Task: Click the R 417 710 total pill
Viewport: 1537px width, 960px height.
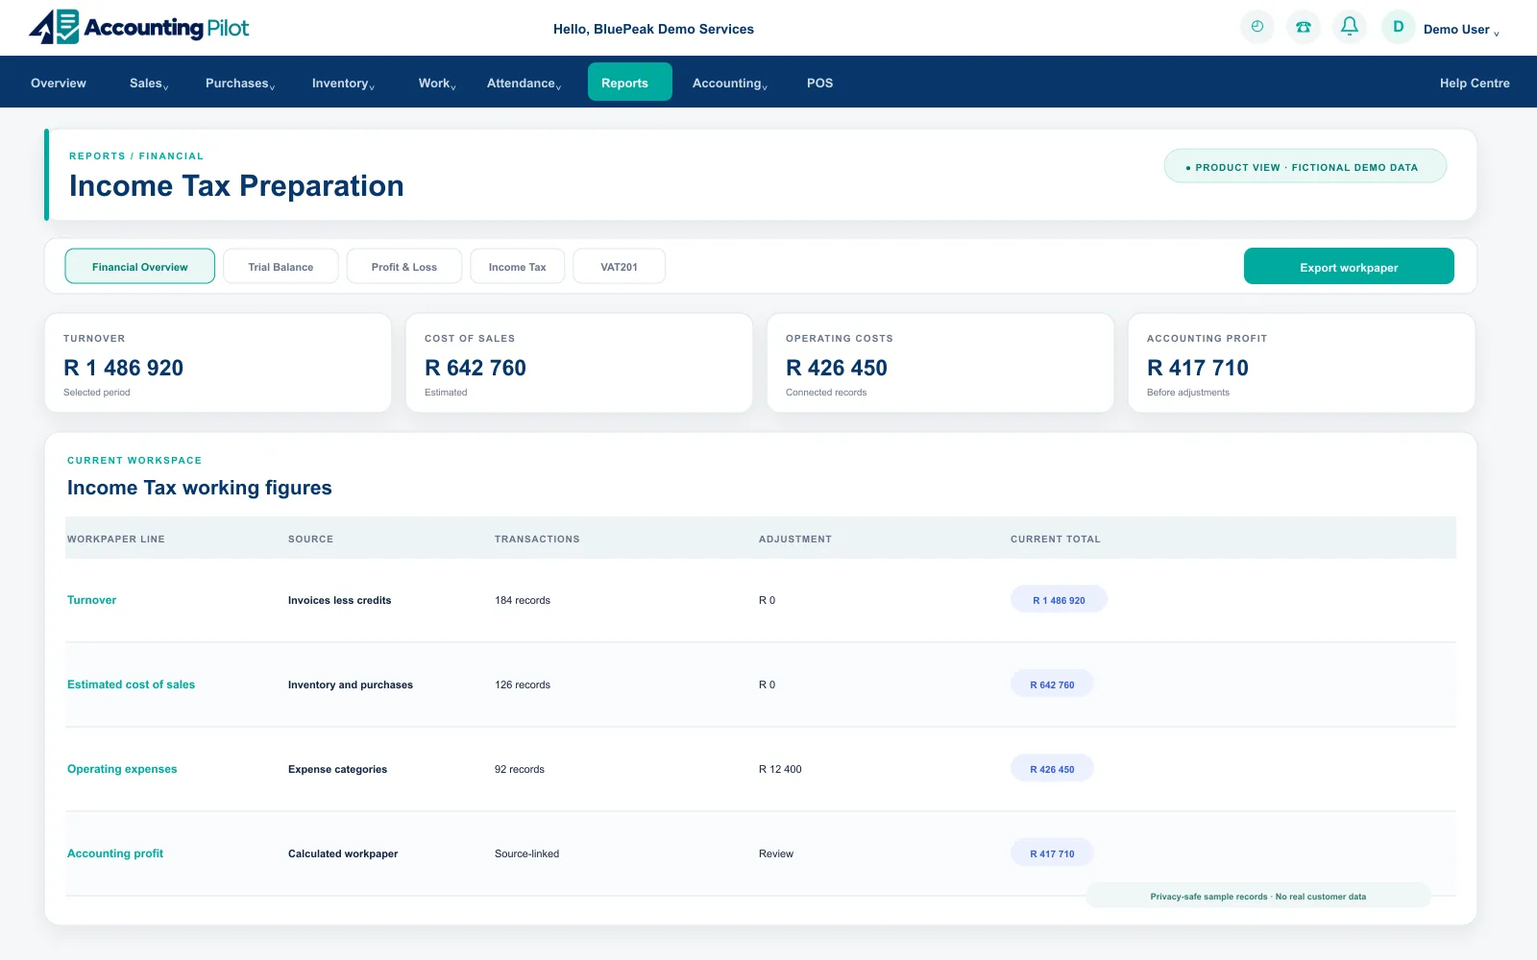Action: 1052,853
